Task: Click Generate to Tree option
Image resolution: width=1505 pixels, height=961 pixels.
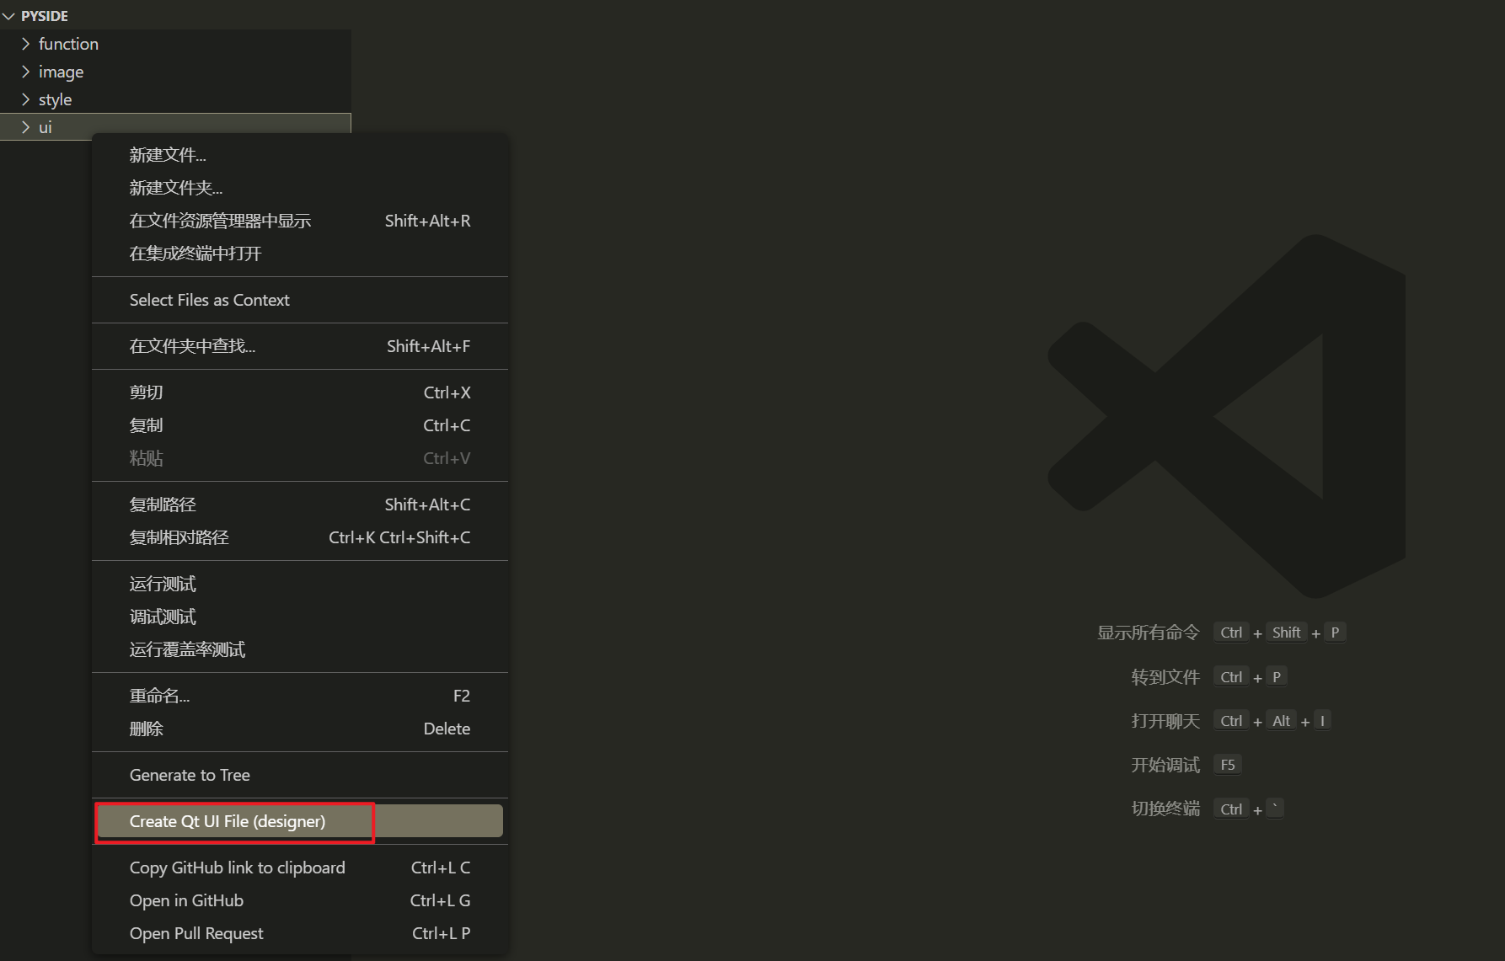Action: tap(190, 775)
